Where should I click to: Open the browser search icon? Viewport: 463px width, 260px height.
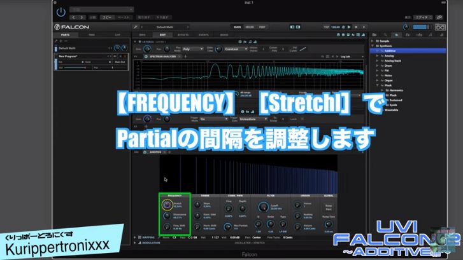click(x=385, y=35)
